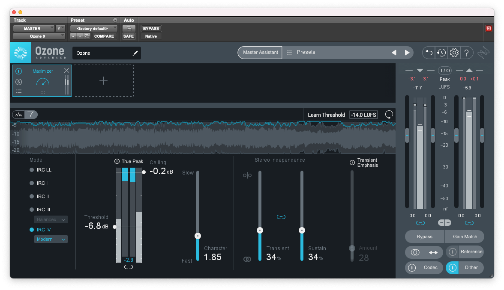
Task: Solo the Maximizer module
Action: click(19, 82)
